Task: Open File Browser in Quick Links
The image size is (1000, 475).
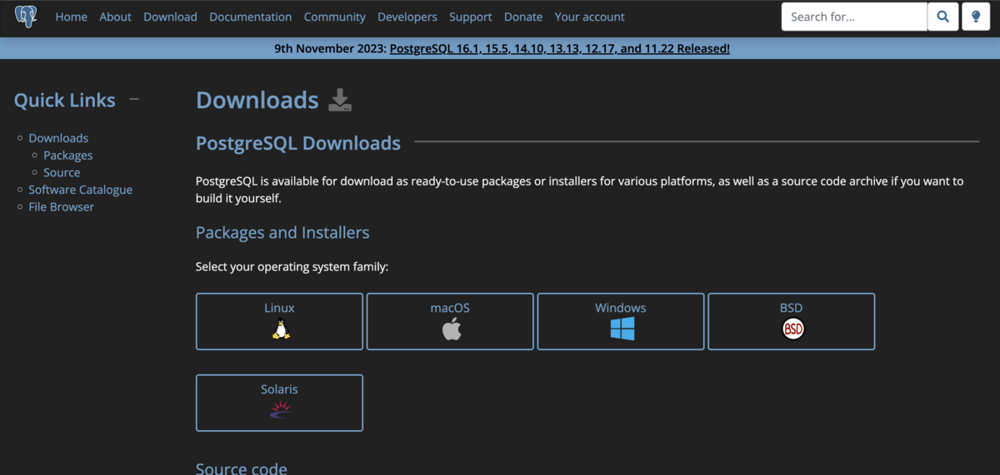Action: 62,207
